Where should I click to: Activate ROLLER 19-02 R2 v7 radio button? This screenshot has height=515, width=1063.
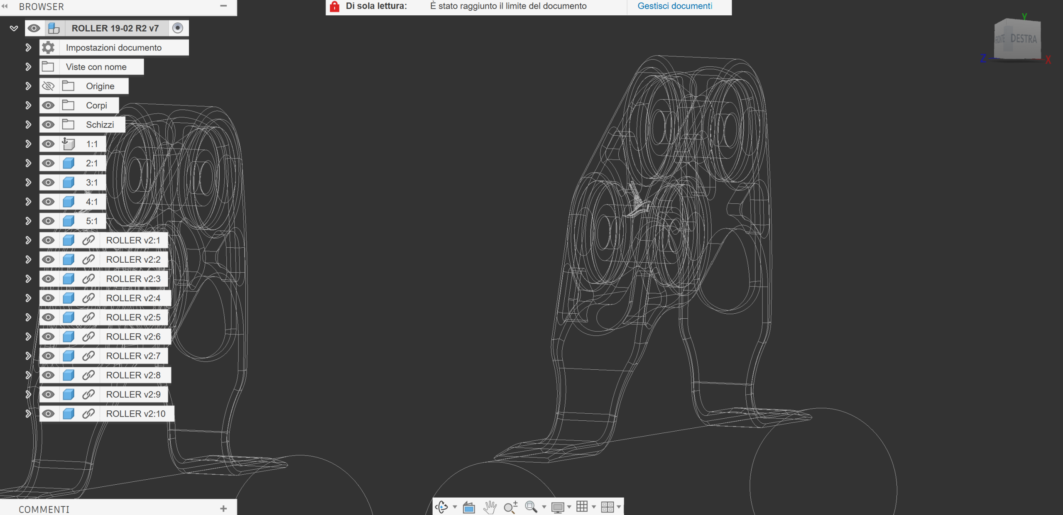coord(178,28)
